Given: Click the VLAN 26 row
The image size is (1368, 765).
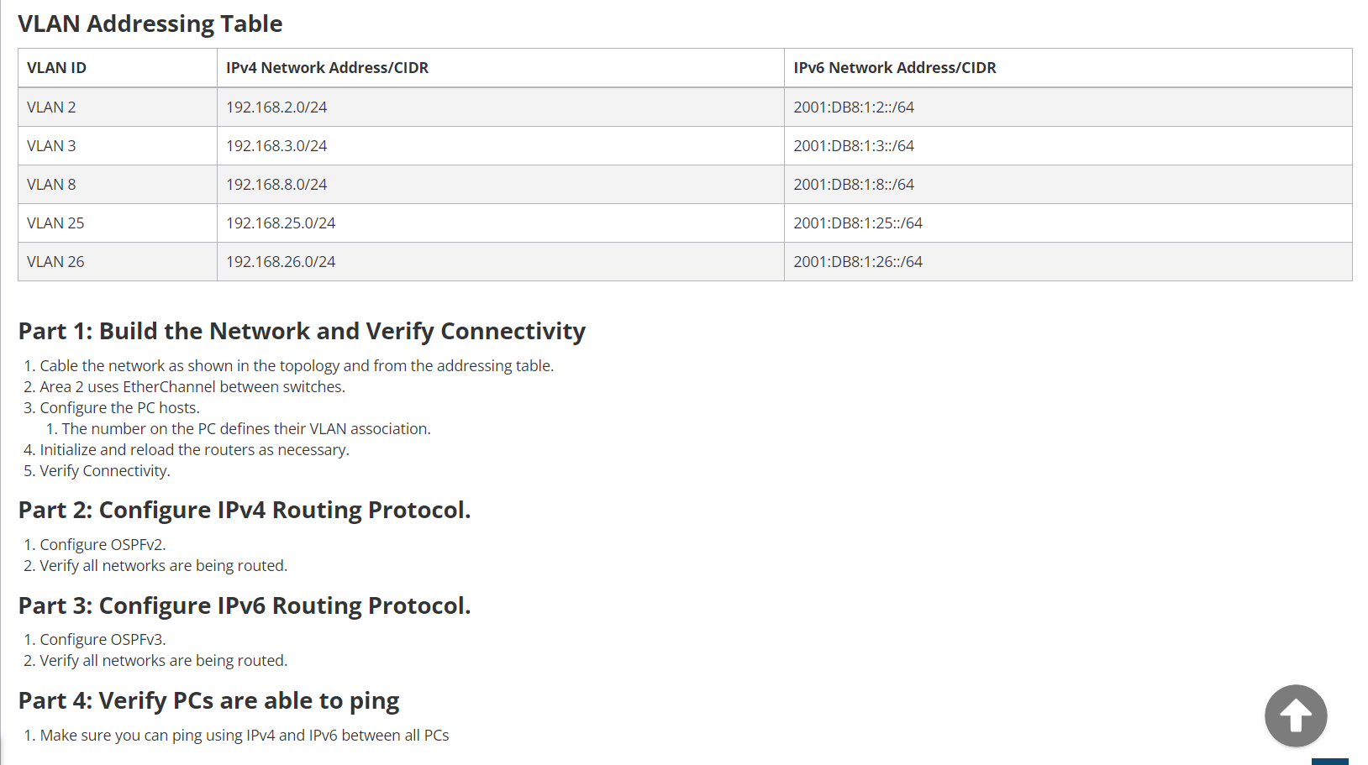Looking at the screenshot, I should pos(55,261).
